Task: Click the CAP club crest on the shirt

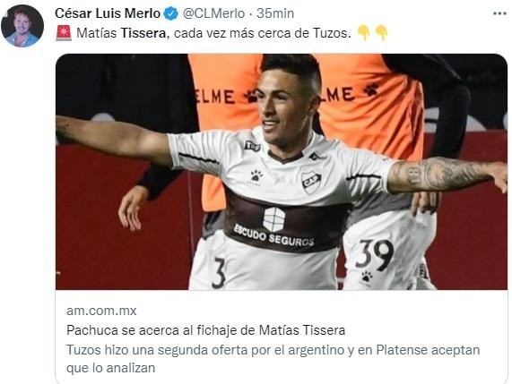Action: pos(311,182)
